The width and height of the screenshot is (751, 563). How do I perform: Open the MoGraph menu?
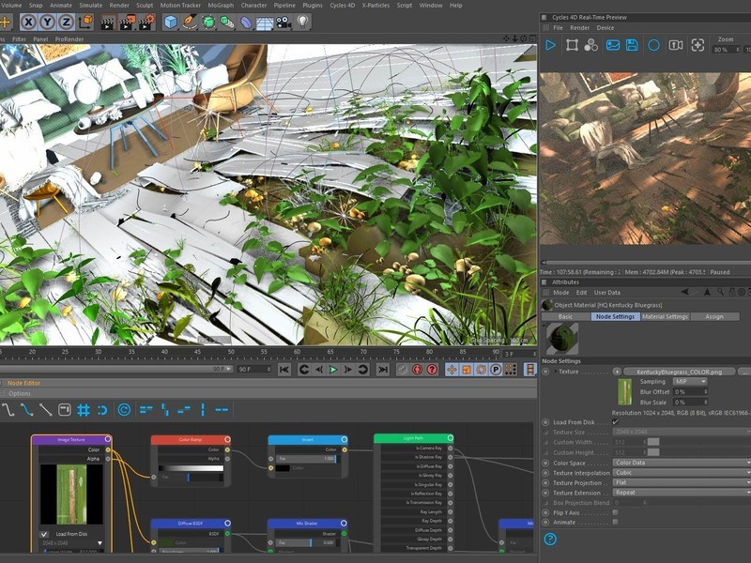[221, 6]
